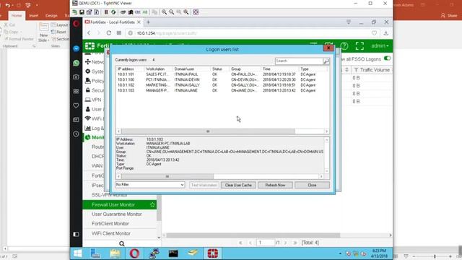Open Firewall User Monitor menu item
Viewport: 462px width, 260px height.
[120, 204]
